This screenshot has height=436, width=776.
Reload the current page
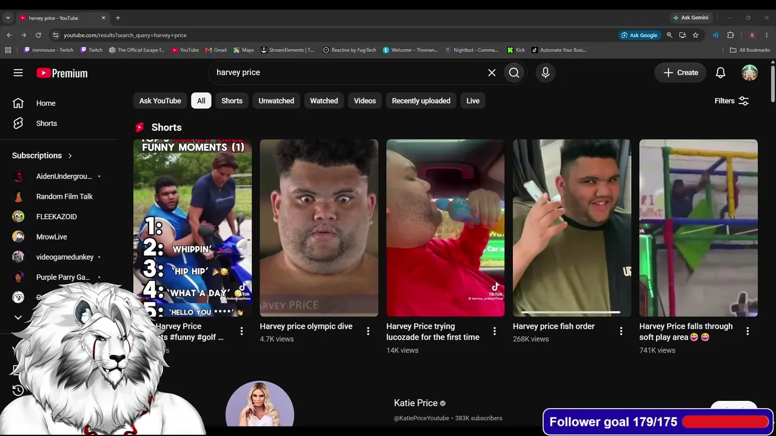(38, 35)
